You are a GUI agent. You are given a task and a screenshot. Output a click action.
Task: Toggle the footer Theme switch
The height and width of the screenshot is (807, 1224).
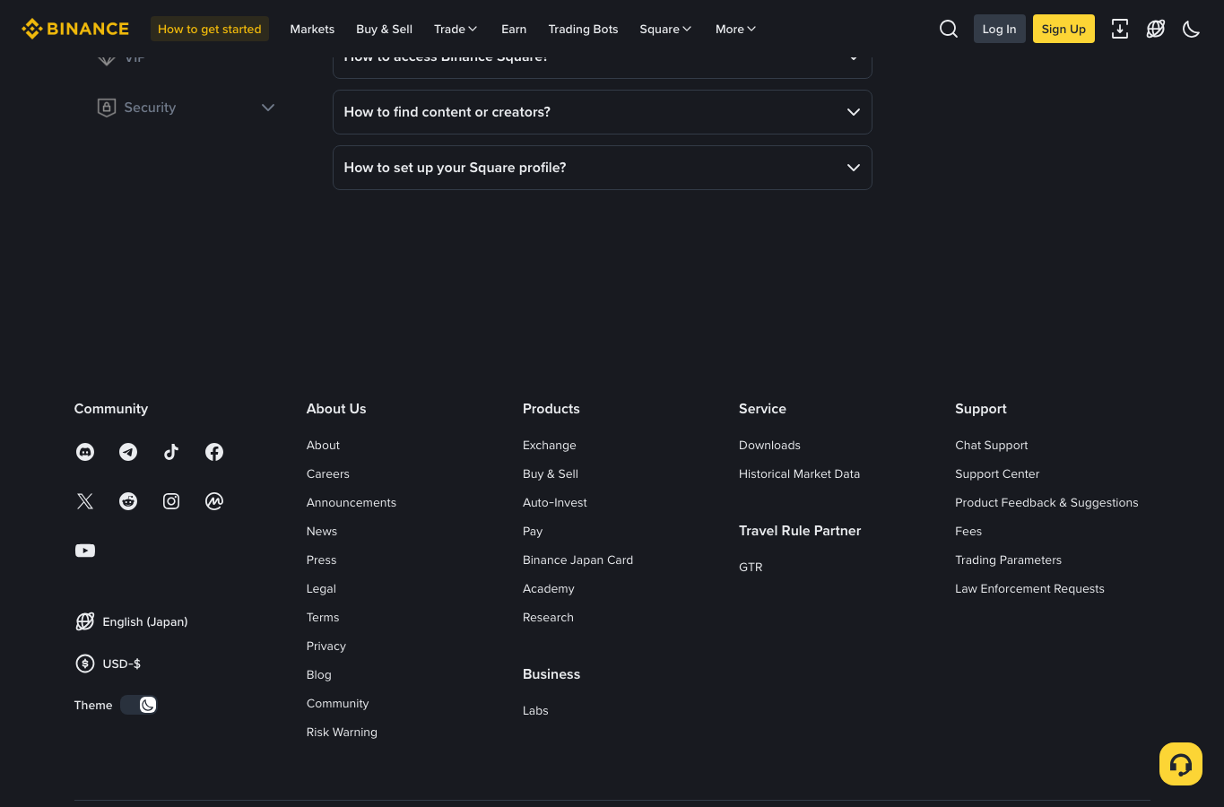139,705
